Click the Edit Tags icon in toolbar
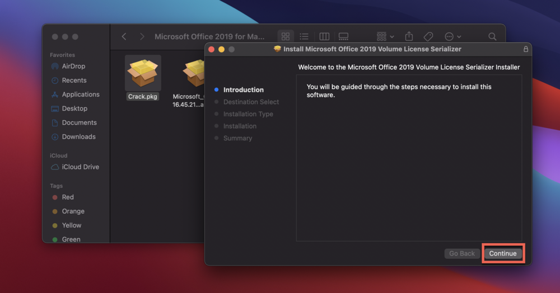This screenshot has width=560, height=293. pos(428,36)
